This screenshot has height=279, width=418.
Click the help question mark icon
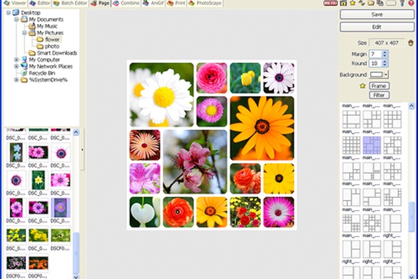tap(413, 3)
